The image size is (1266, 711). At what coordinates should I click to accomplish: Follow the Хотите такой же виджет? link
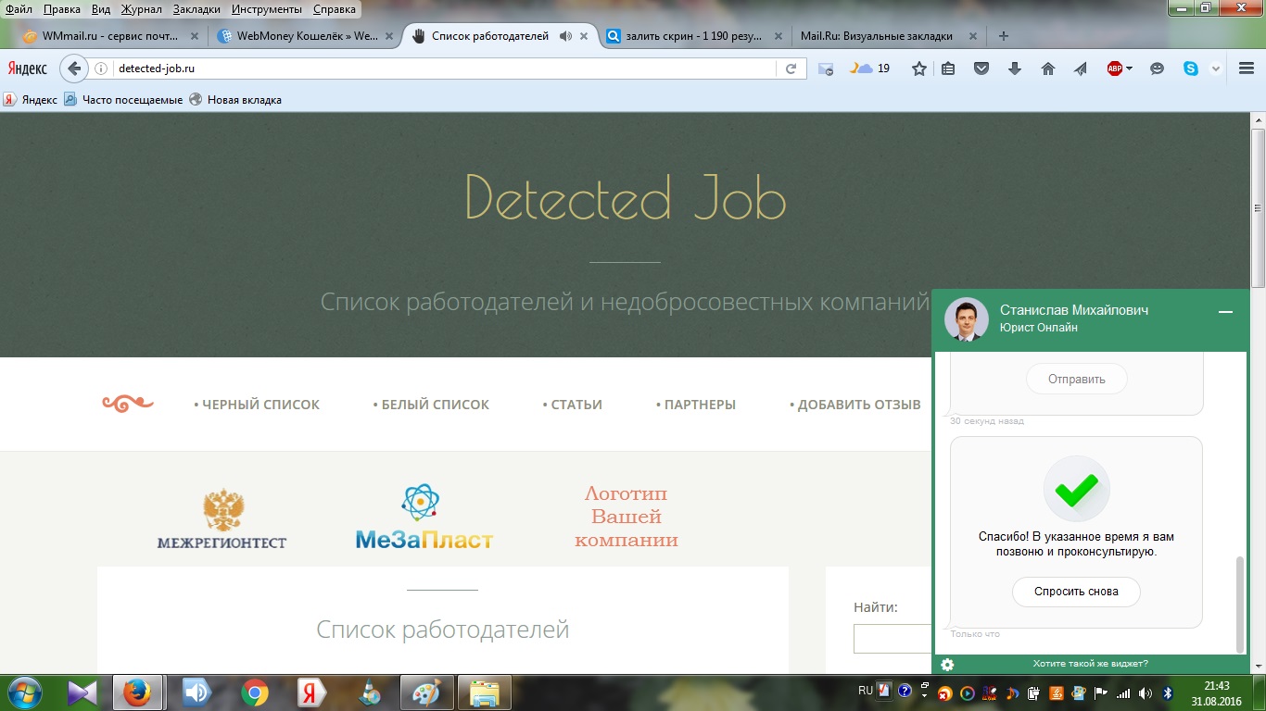coord(1091,664)
